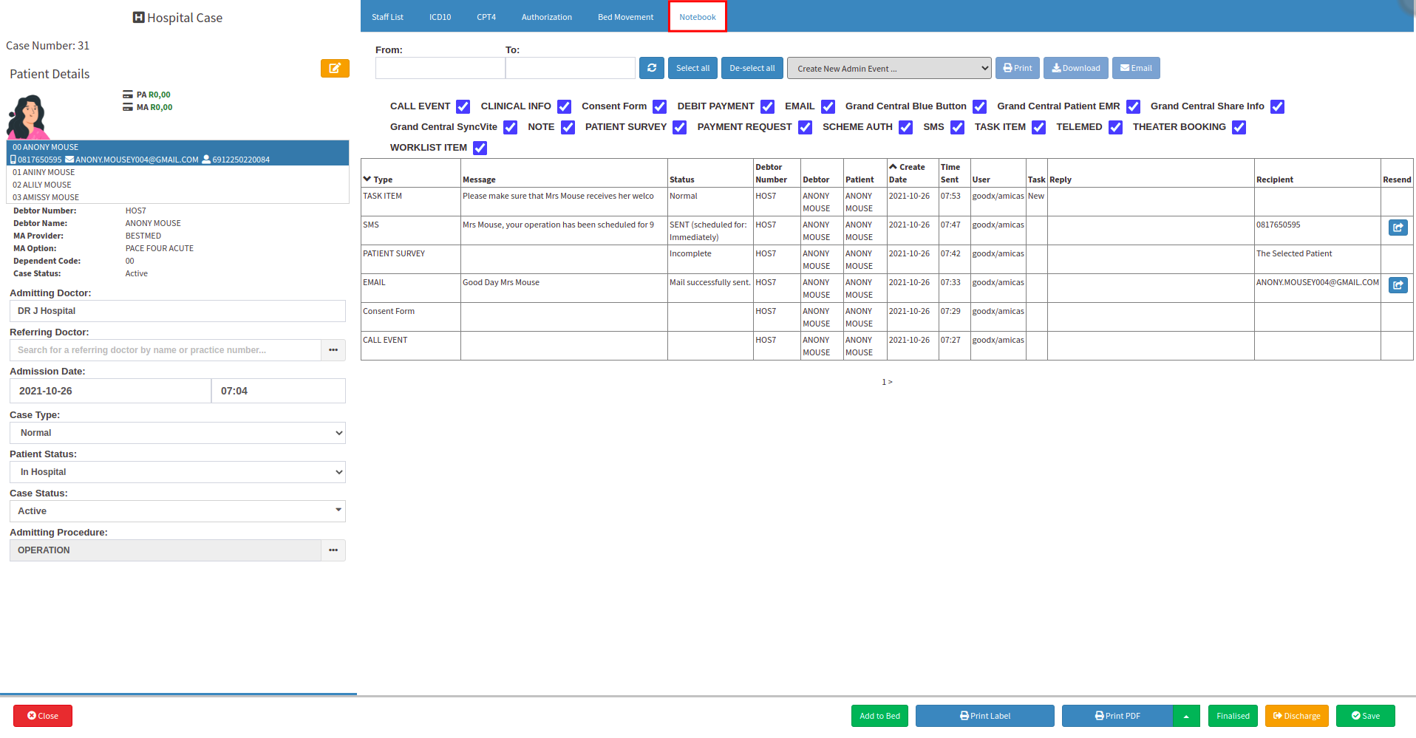Viewport: 1416px width, 738px height.
Task: Expand the Print PDF caret arrow
Action: 1186,716
